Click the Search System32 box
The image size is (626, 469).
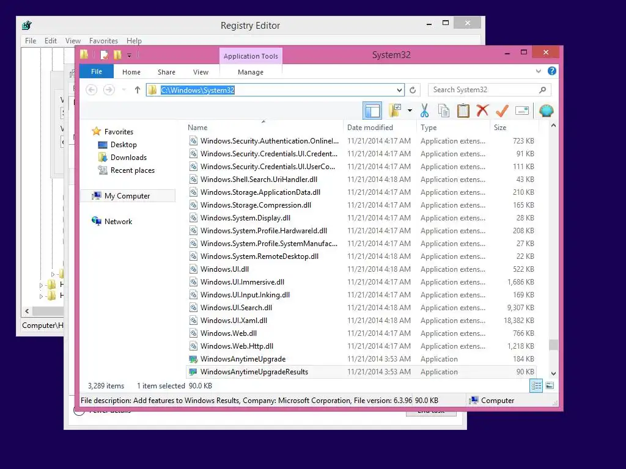tap(490, 90)
